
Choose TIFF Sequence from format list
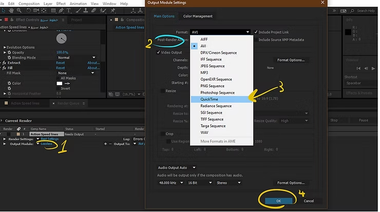[x=222, y=119]
